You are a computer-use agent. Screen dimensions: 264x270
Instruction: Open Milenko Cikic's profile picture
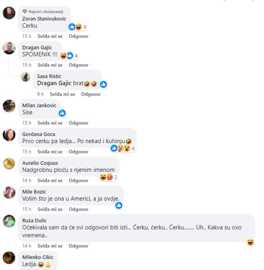(x=9, y=258)
